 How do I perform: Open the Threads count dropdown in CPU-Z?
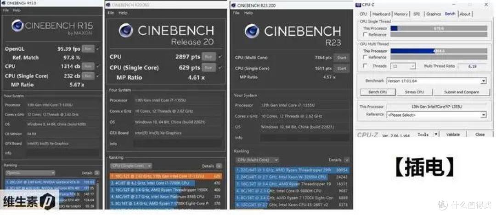(x=403, y=66)
